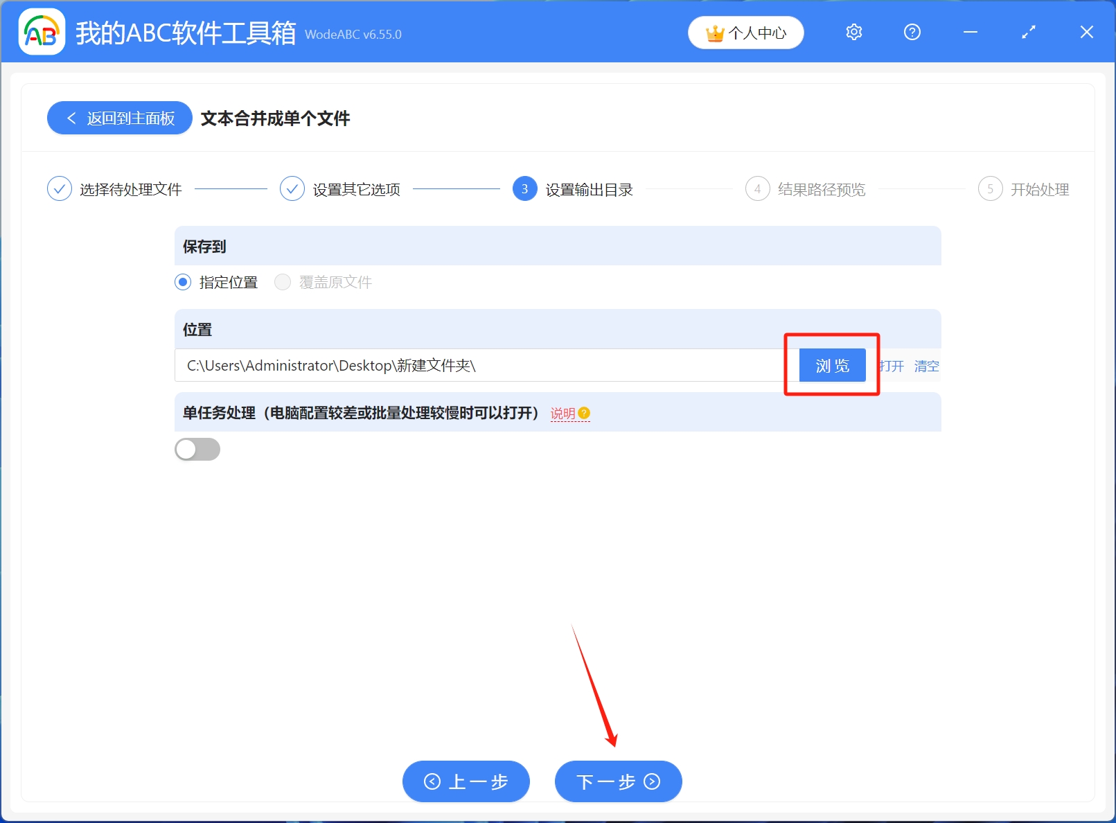Select the 指定位置 radio button
Image resolution: width=1116 pixels, height=823 pixels.
[182, 282]
